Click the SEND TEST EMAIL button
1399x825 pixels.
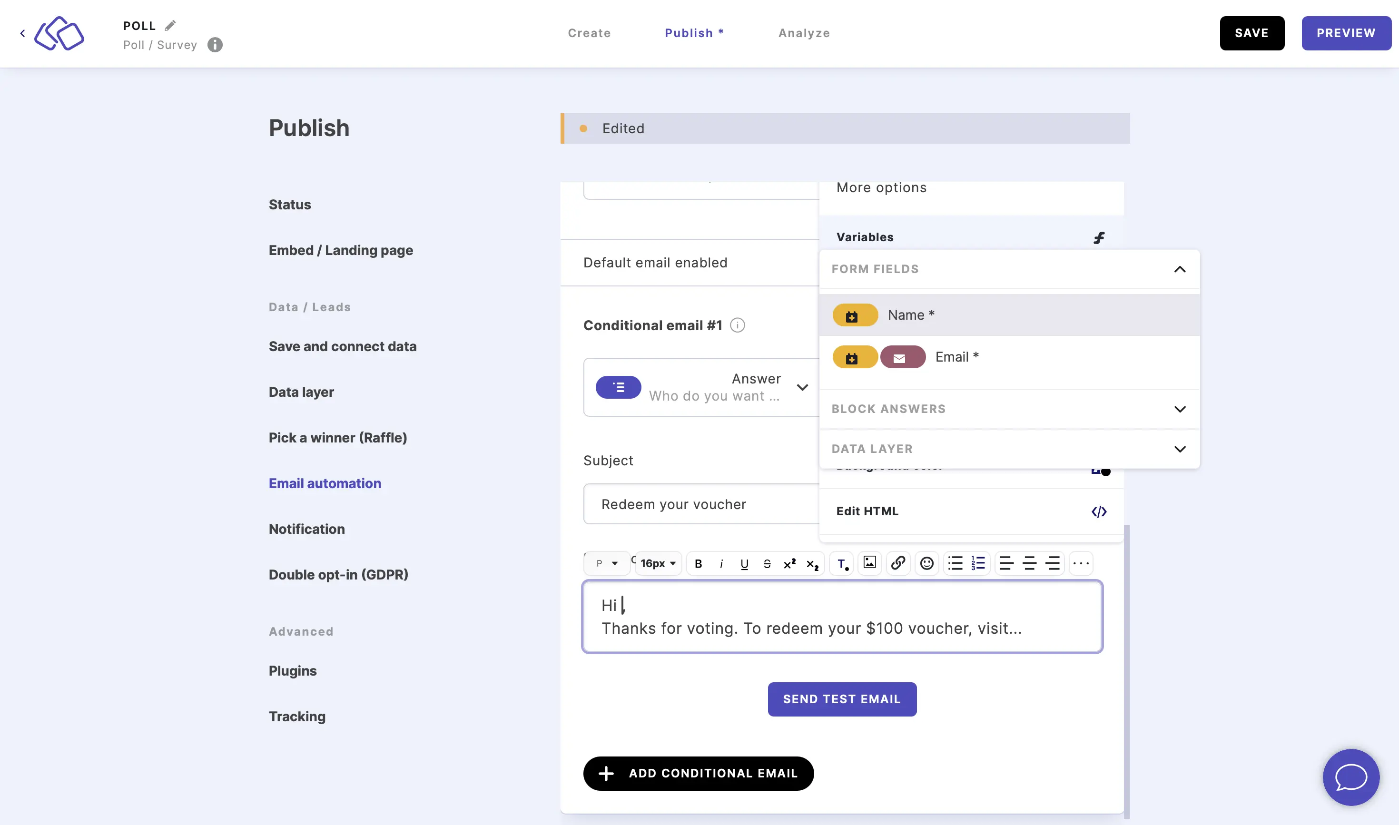click(x=842, y=698)
